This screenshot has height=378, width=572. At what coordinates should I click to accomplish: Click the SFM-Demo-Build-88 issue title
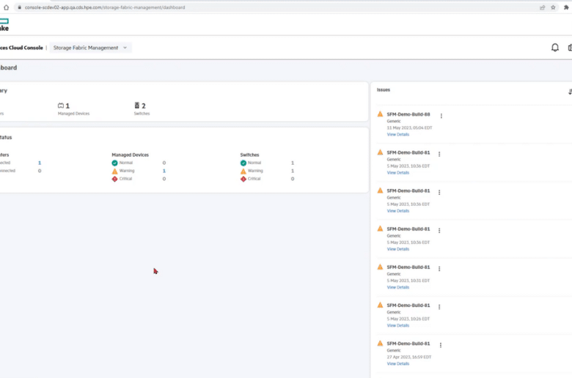pos(408,114)
